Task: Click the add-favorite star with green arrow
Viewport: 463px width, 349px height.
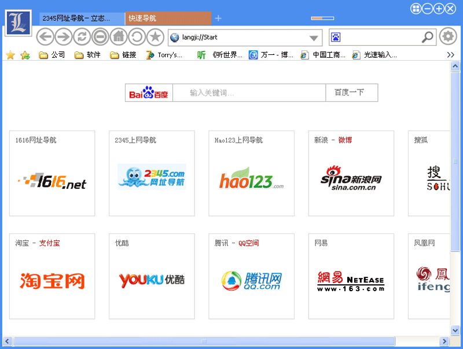Action: [x=25, y=55]
